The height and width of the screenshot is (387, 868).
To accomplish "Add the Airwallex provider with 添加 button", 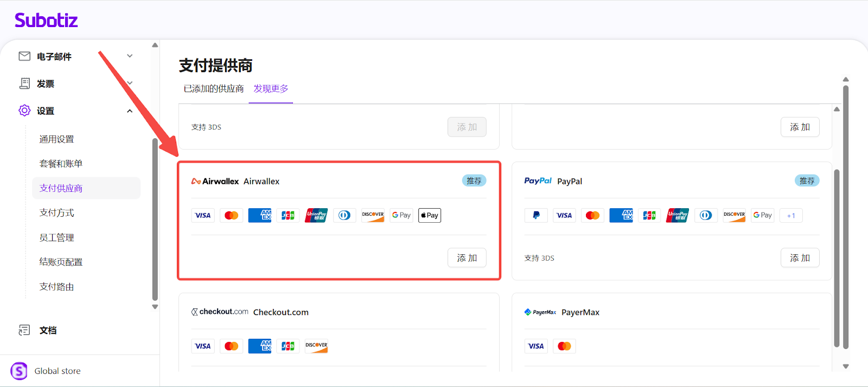I will 467,258.
